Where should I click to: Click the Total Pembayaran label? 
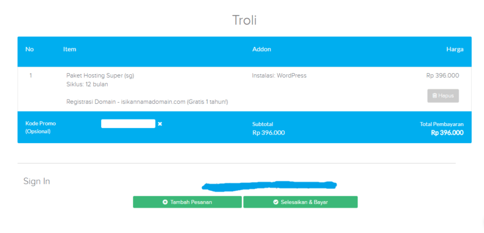(442, 124)
